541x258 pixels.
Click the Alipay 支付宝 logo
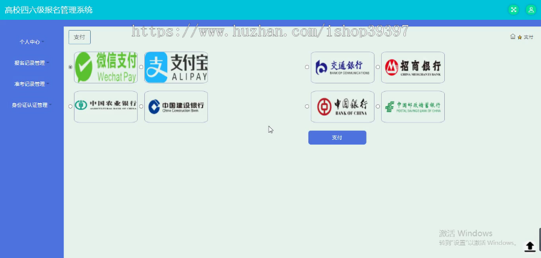click(176, 68)
